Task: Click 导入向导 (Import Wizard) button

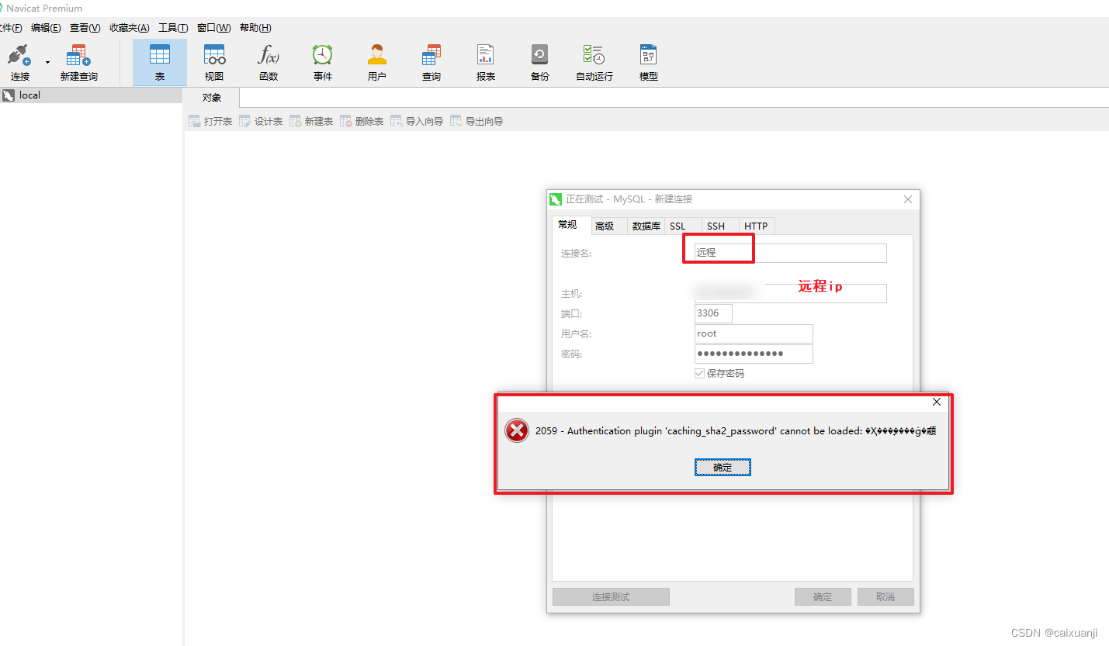Action: coord(417,122)
